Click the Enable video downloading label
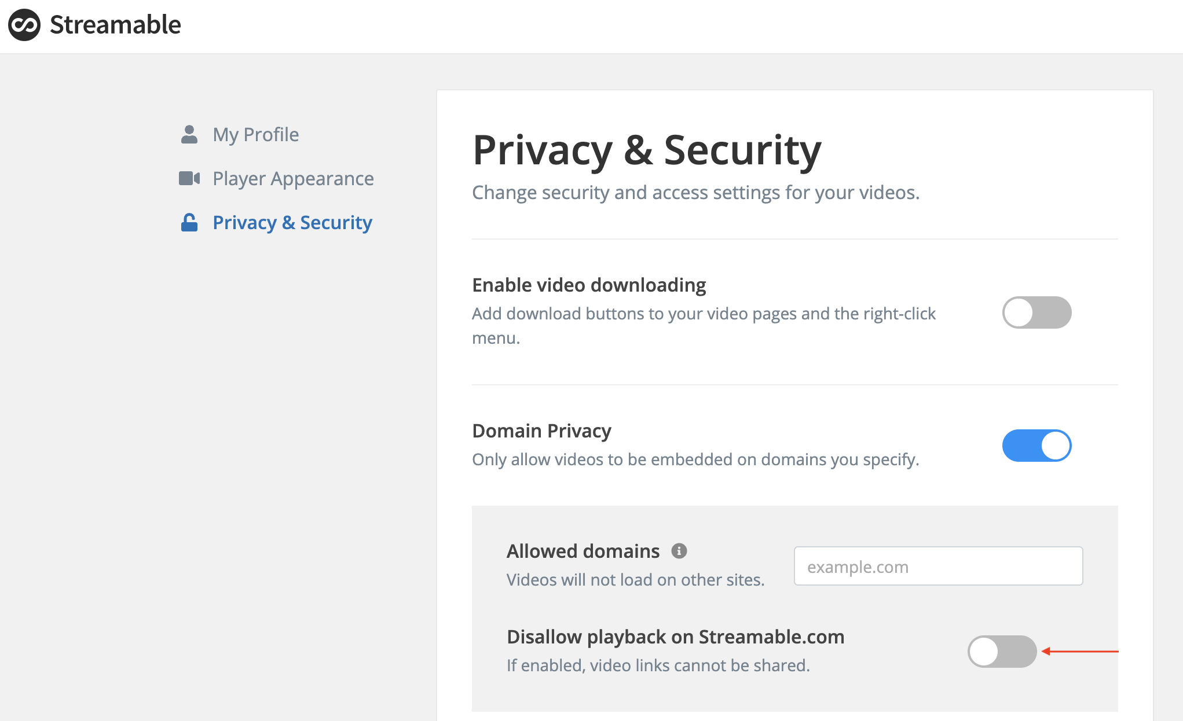Screen dimensions: 1183x721 pyautogui.click(x=589, y=285)
